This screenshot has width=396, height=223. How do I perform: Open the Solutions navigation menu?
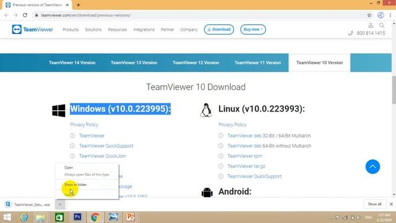tap(93, 30)
